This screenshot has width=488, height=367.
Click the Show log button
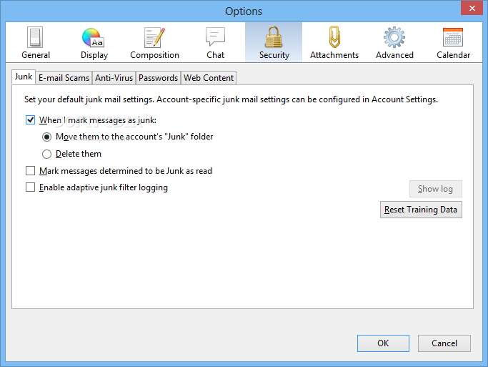[435, 189]
